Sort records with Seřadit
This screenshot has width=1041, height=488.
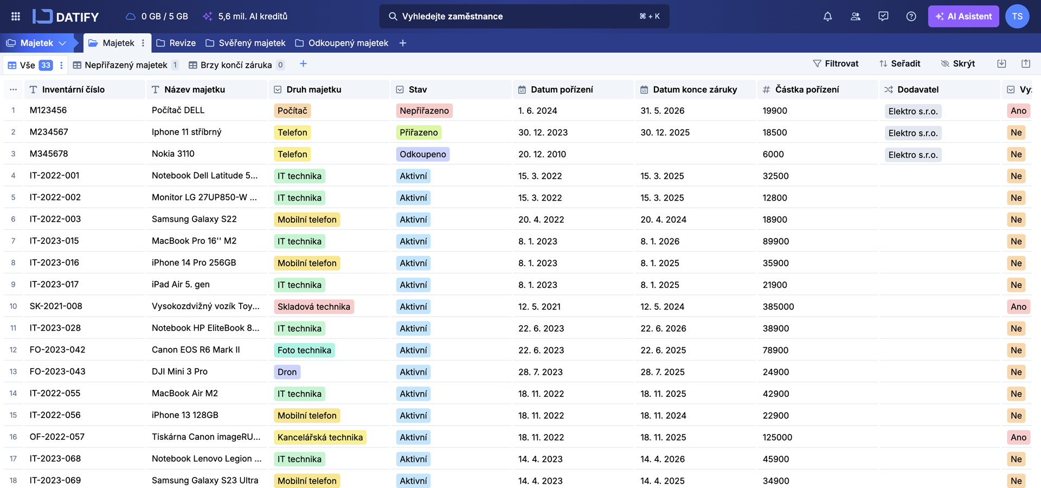[899, 63]
